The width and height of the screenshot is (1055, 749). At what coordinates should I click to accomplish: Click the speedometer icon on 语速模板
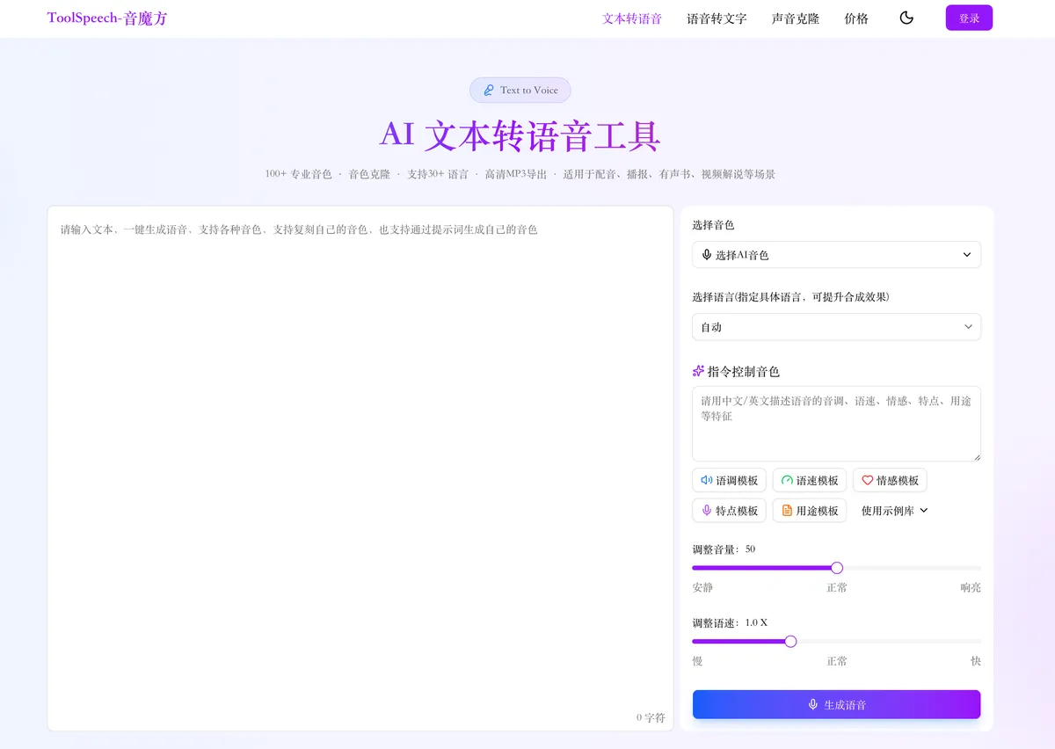(787, 480)
